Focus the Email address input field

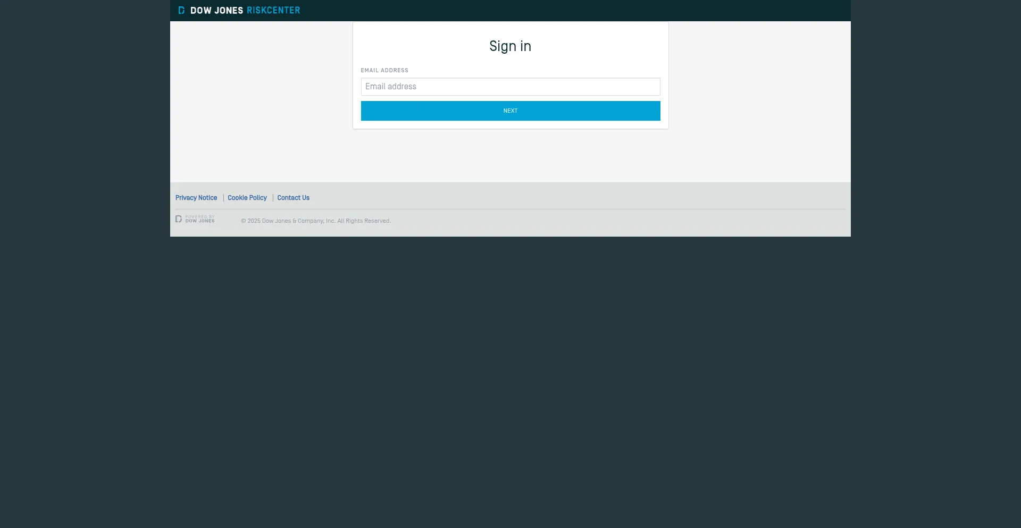pos(510,87)
